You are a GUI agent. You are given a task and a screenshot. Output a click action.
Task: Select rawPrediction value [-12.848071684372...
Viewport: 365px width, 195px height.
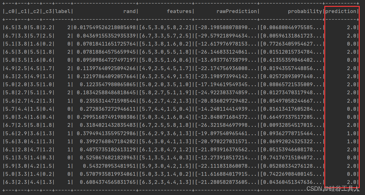point(226,117)
